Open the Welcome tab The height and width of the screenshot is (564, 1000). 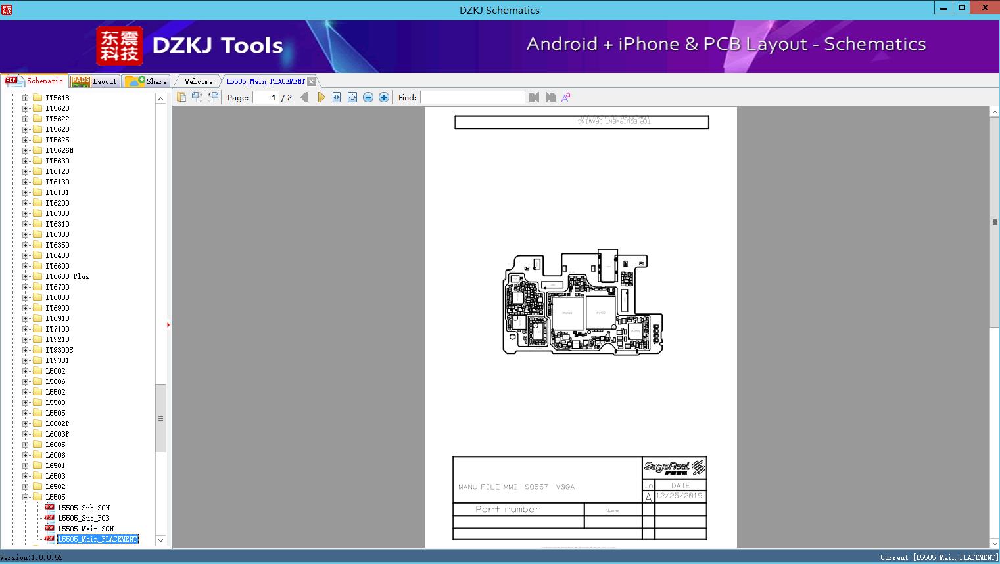pyautogui.click(x=199, y=81)
